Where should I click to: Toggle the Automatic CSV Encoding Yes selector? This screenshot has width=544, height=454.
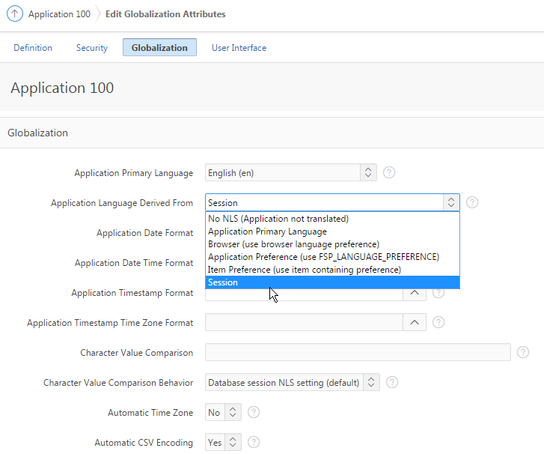coord(223,442)
